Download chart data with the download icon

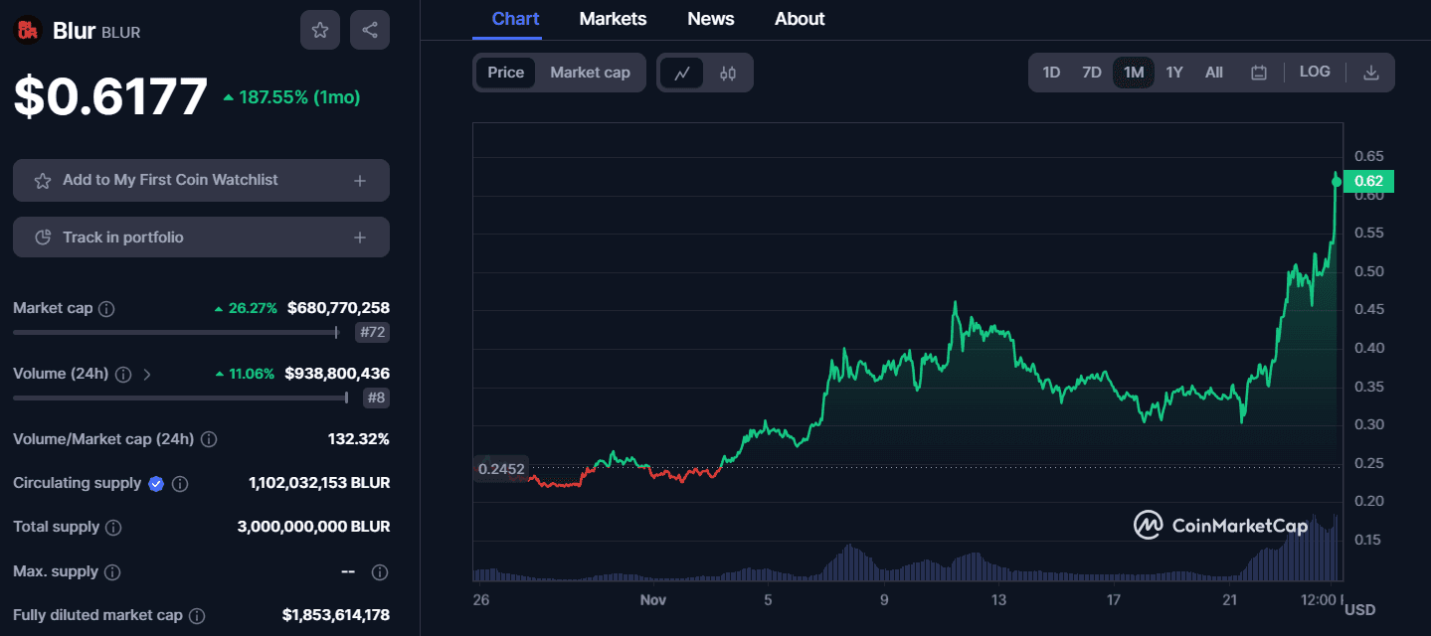point(1370,73)
